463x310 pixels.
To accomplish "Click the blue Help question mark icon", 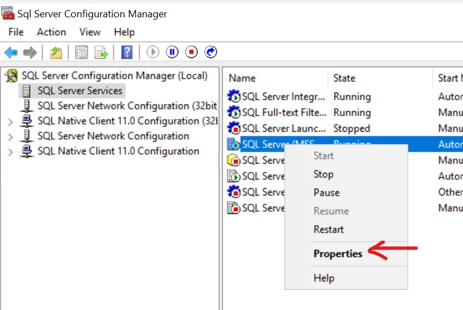I will pyautogui.click(x=127, y=53).
